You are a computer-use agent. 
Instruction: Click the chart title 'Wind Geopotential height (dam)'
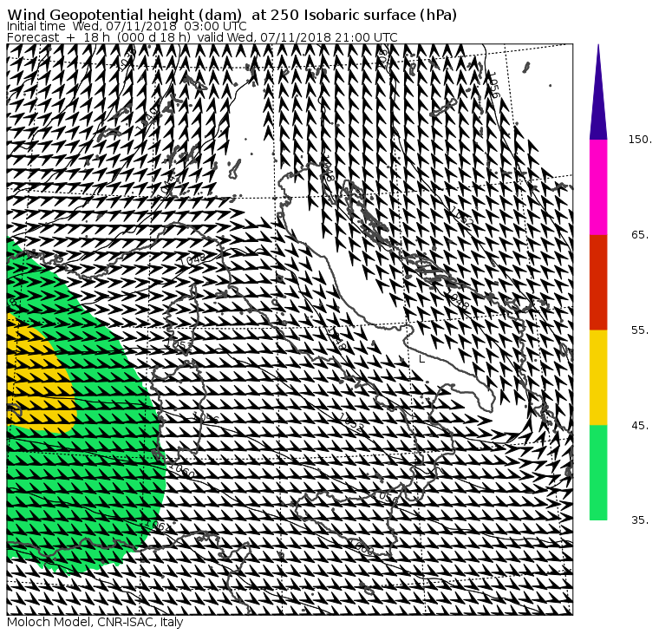(124, 15)
